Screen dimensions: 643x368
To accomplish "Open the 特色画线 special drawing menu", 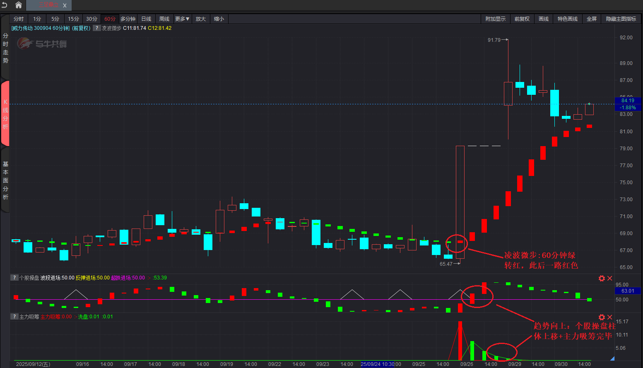I will click(x=567, y=19).
